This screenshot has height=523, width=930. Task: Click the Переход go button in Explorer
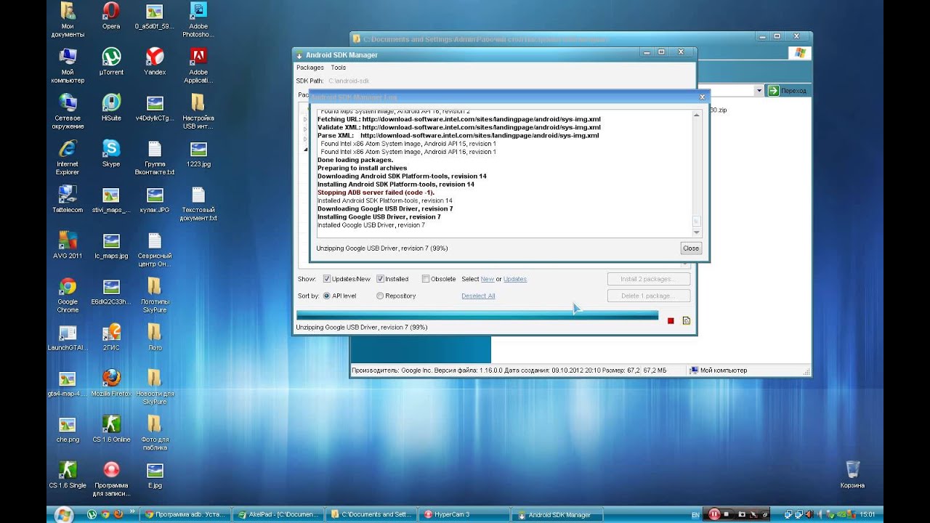pos(788,91)
